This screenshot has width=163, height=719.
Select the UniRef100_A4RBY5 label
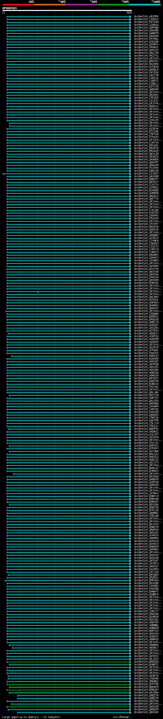(146, 33)
